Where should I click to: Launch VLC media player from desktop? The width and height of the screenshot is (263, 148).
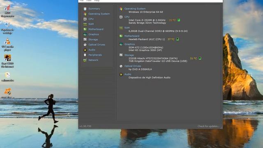pos(7,45)
